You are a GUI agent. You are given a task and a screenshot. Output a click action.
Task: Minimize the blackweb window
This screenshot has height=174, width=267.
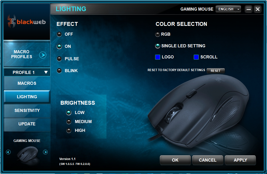pos(248,9)
